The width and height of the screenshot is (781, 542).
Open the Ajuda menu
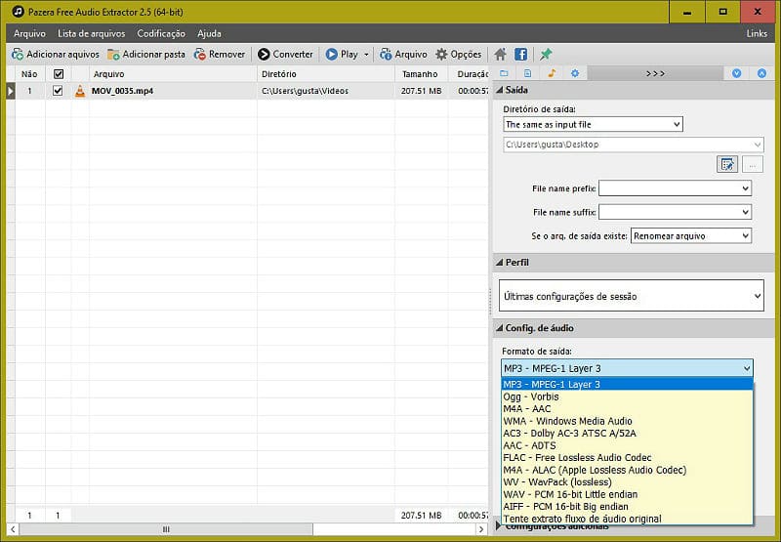click(209, 33)
